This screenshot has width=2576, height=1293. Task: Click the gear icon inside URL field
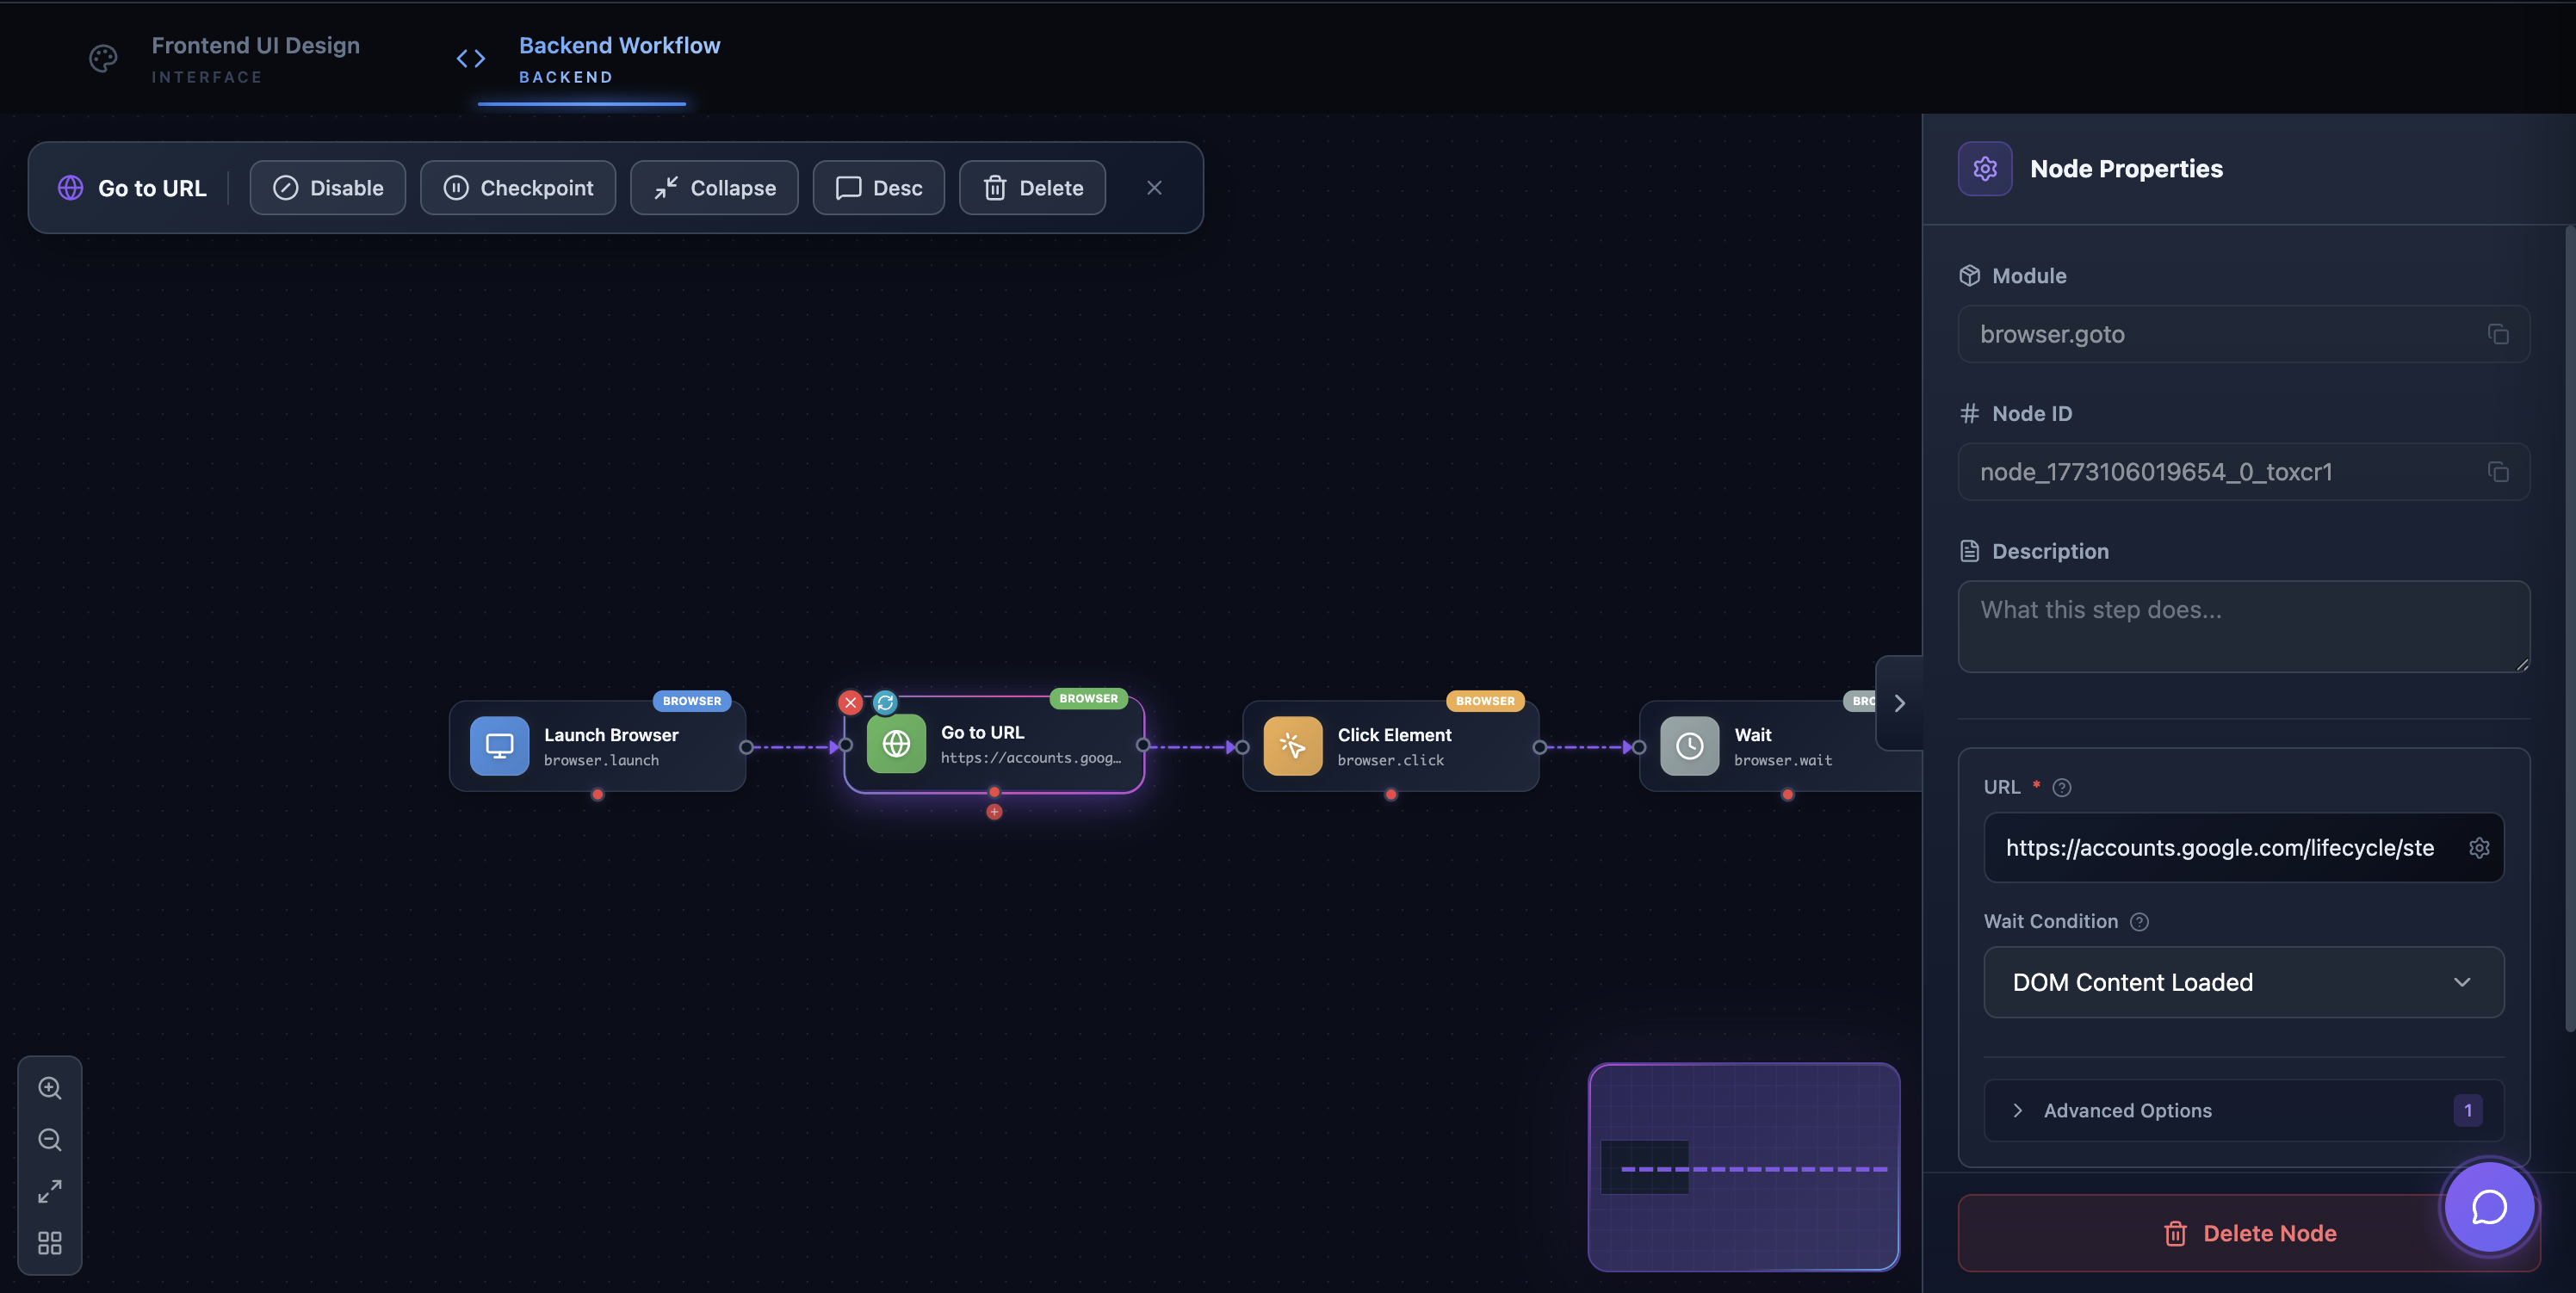tap(2478, 848)
